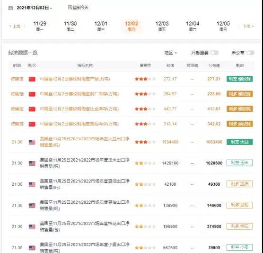Screen dimensions: 263x253
Task: Click the 利空 大豆 green impact tag
Action: click(x=239, y=142)
